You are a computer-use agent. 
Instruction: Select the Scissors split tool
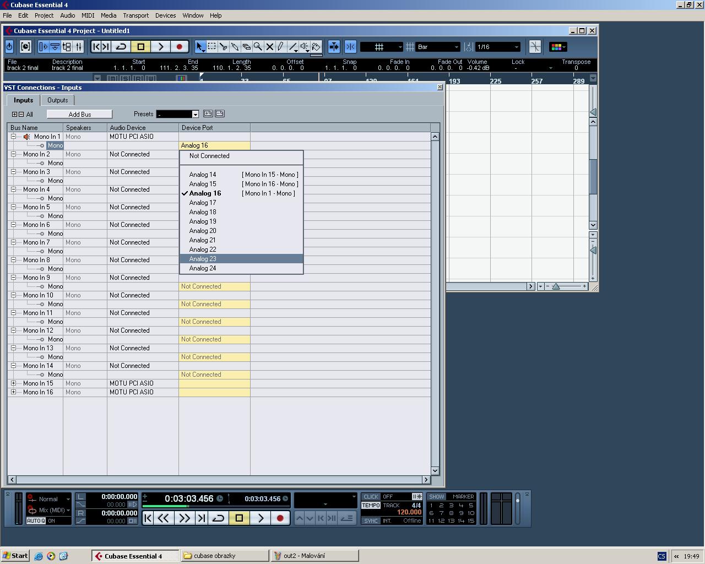point(223,47)
